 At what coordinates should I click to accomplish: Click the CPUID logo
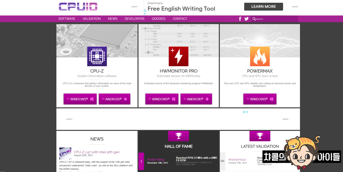(78, 7)
